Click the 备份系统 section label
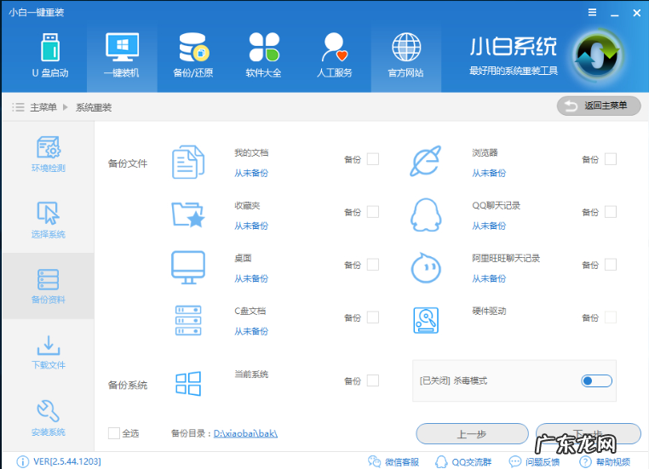The image size is (649, 469). point(128,385)
